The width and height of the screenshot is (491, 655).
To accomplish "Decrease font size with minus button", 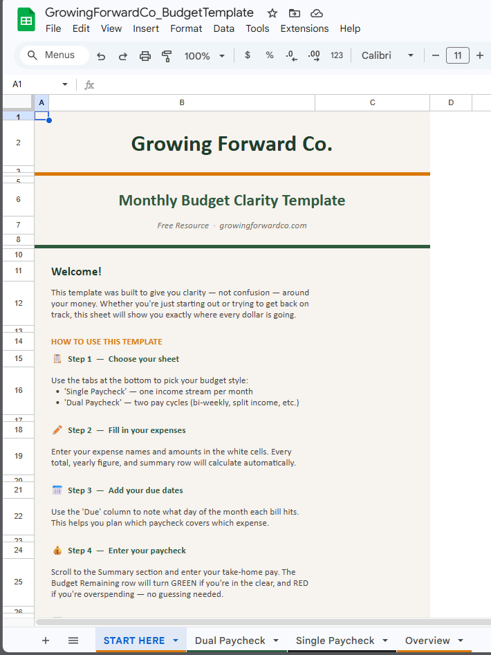I will click(x=436, y=55).
